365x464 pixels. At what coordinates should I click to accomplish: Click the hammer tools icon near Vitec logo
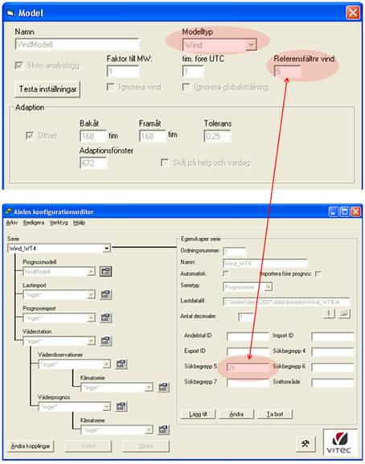click(306, 444)
